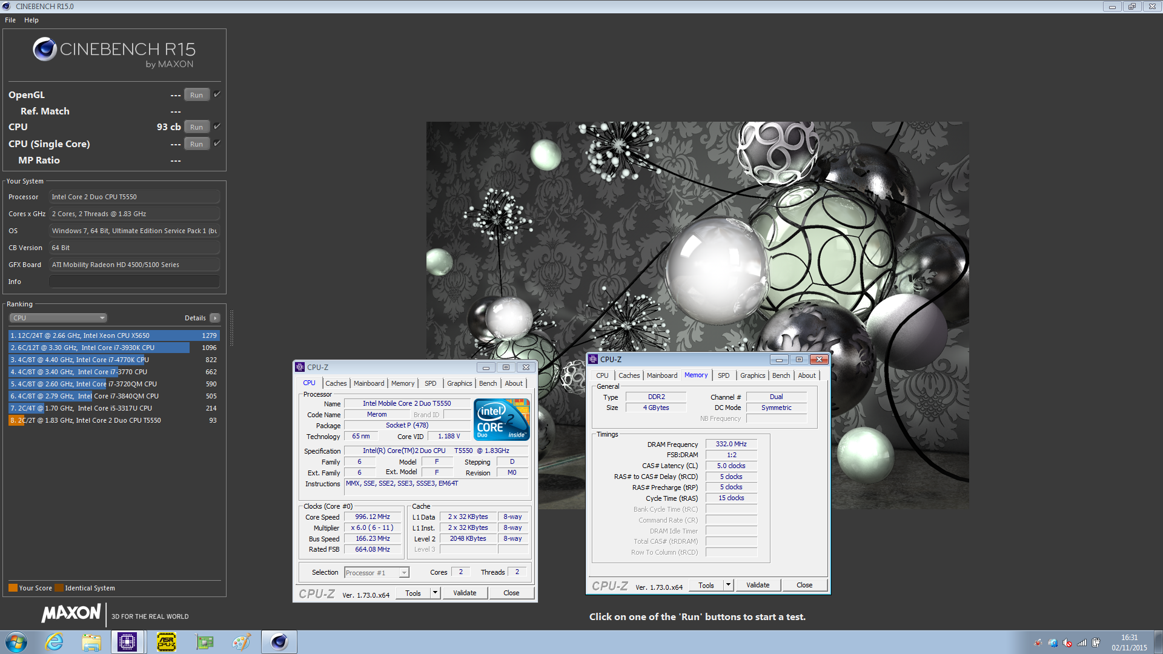
Task: Toggle the OpenGL test checkmark
Action: 217,94
